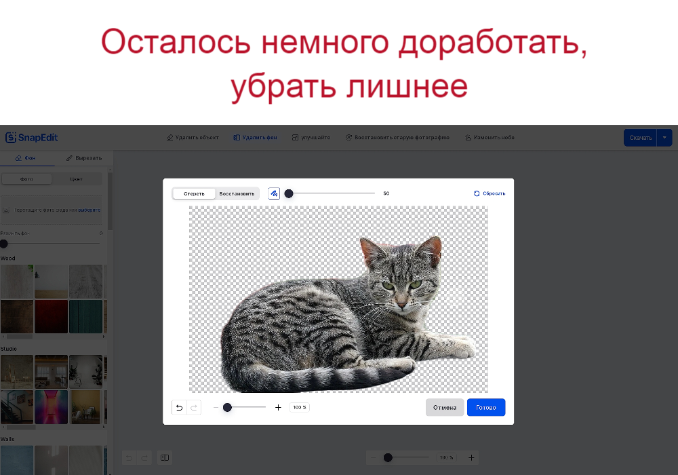Zoom out with the minus icon

216,407
